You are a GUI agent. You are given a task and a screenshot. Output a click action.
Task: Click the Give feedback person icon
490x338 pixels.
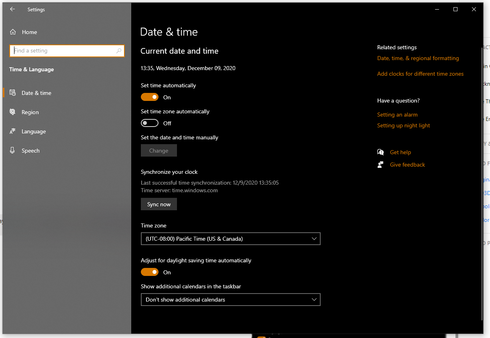point(380,165)
